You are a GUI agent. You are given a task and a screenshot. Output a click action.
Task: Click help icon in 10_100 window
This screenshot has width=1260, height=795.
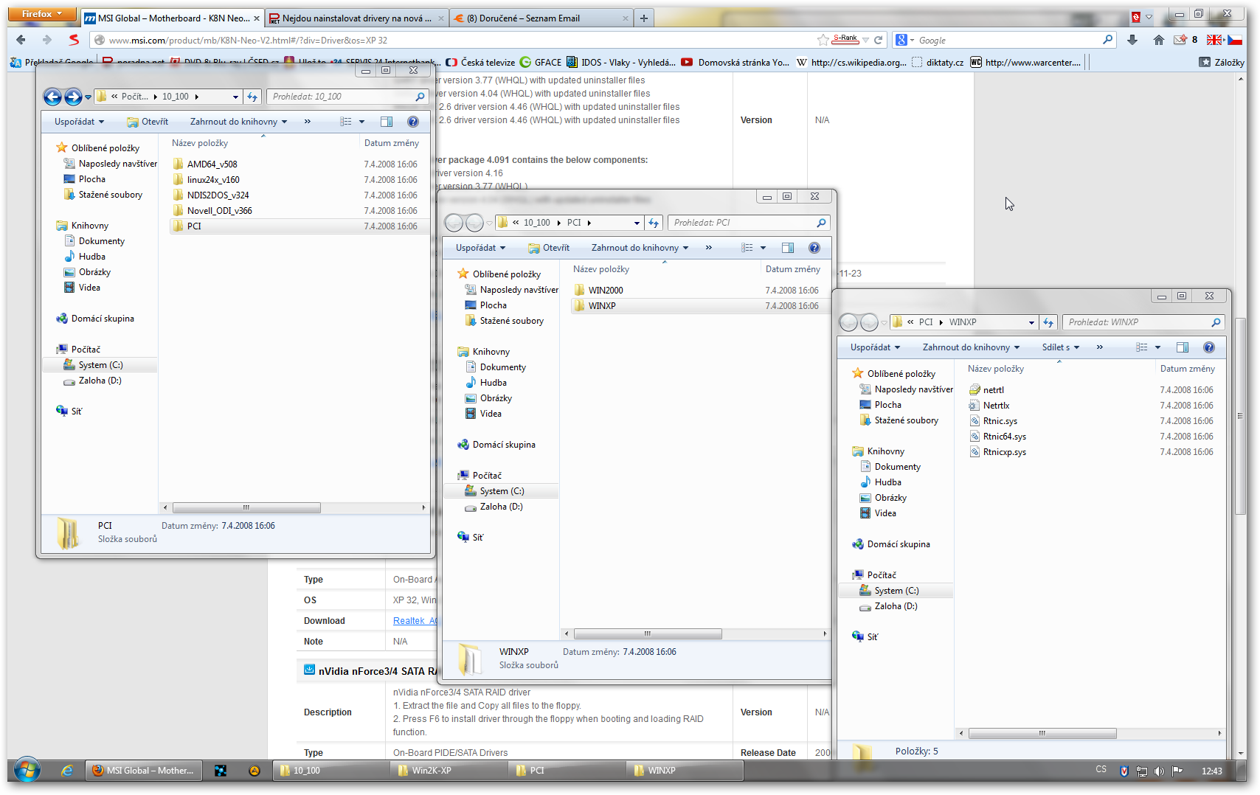pos(413,122)
